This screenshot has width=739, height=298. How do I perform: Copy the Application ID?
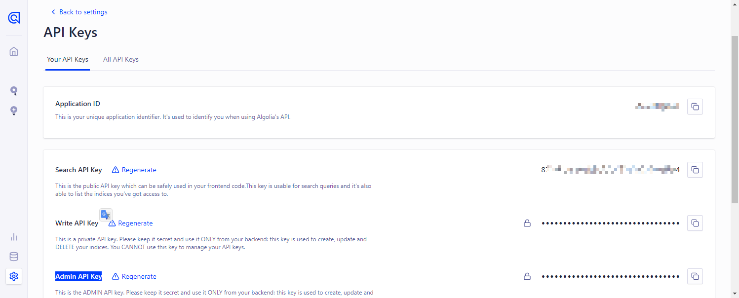click(695, 107)
